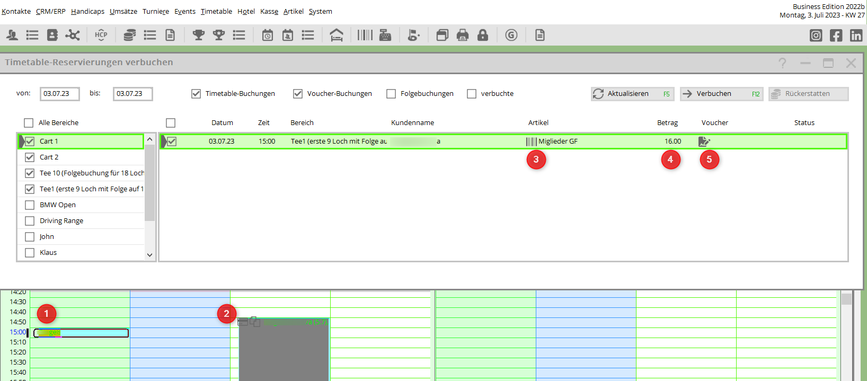
Task: Click the voucher edit icon in booking row
Action: [x=704, y=141]
